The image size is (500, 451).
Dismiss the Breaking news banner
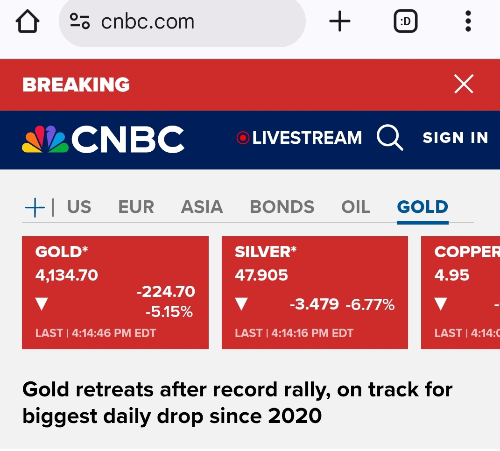[464, 85]
